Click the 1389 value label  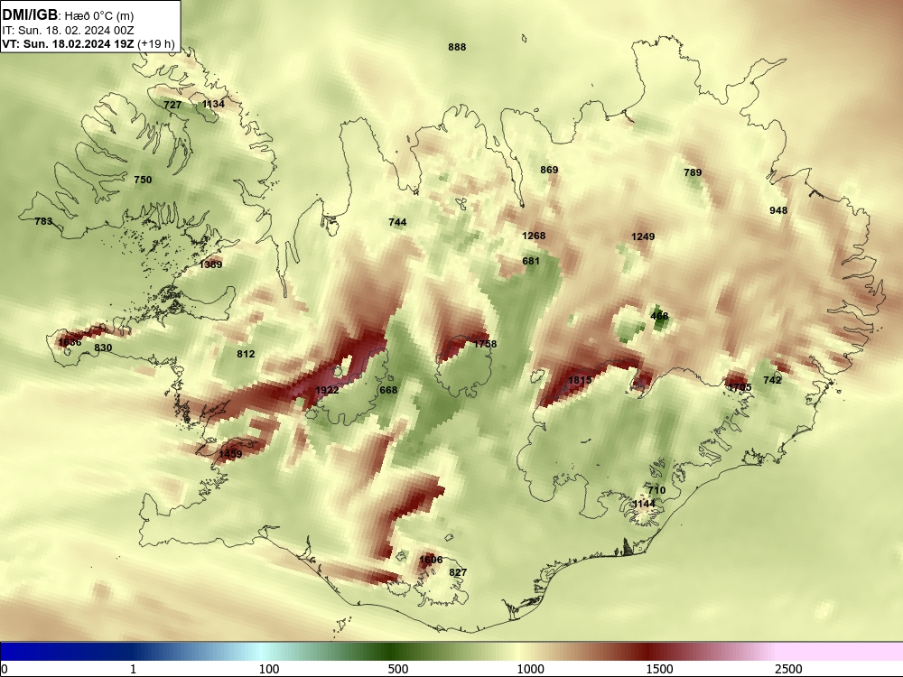pos(210,264)
